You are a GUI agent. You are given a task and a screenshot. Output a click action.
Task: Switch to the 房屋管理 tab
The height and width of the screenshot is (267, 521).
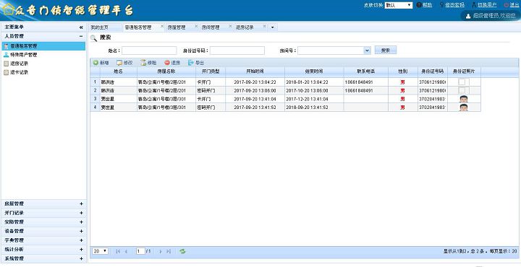click(x=177, y=27)
